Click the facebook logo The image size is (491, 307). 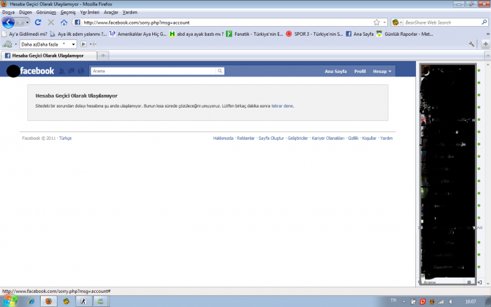(37, 71)
